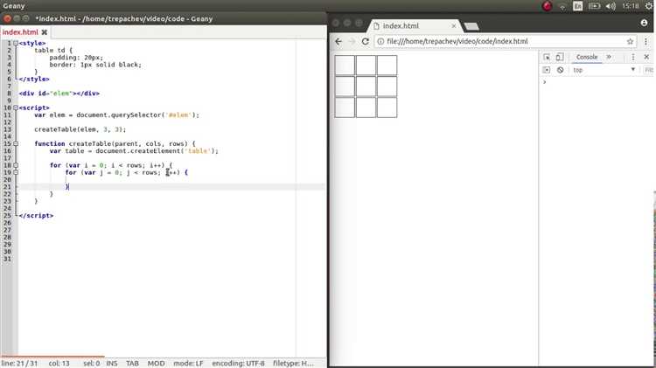This screenshot has width=656, height=368.
Task: Toggle the DevTools device toolbar
Action: tap(560, 57)
